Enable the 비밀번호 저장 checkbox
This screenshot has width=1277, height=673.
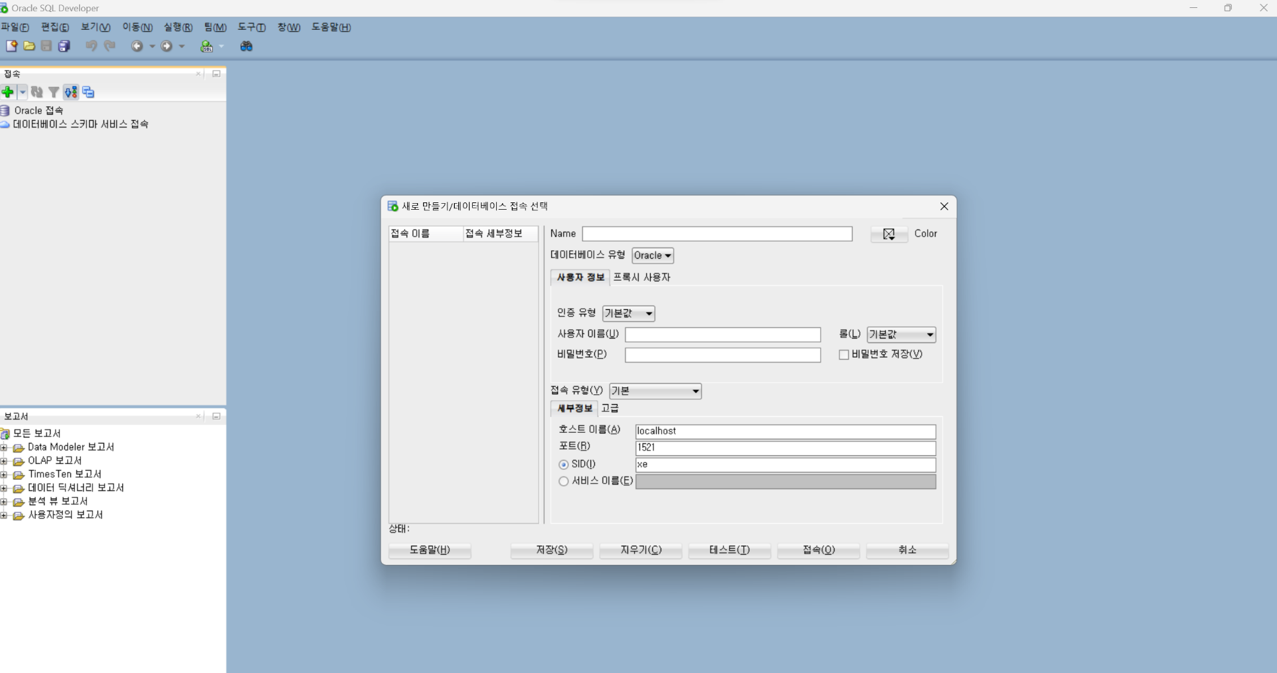coord(844,355)
